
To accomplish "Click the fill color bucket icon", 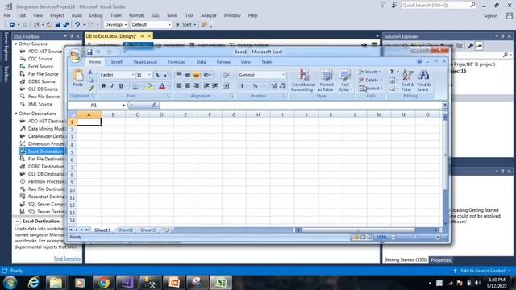I will click(x=150, y=86).
